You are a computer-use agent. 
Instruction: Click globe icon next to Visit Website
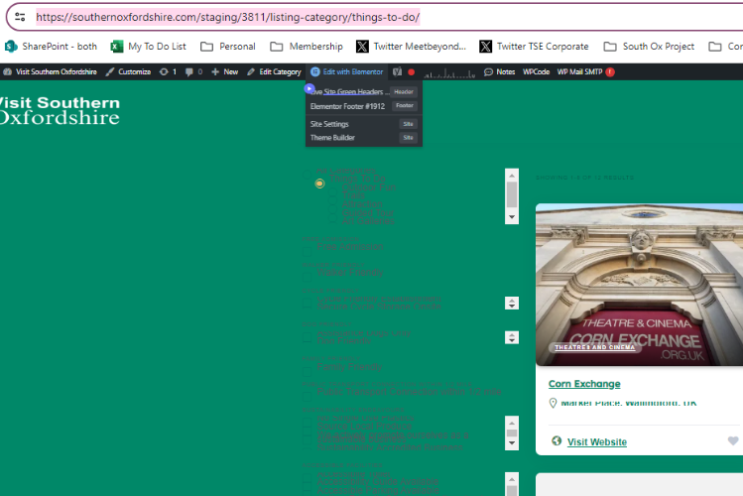click(557, 441)
